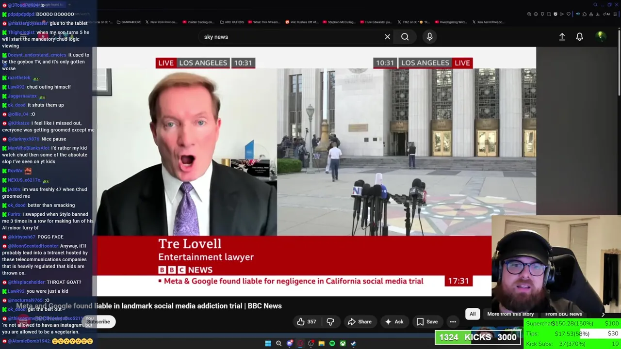Open browser downloads icon
The height and width of the screenshot is (349, 621).
(x=598, y=14)
